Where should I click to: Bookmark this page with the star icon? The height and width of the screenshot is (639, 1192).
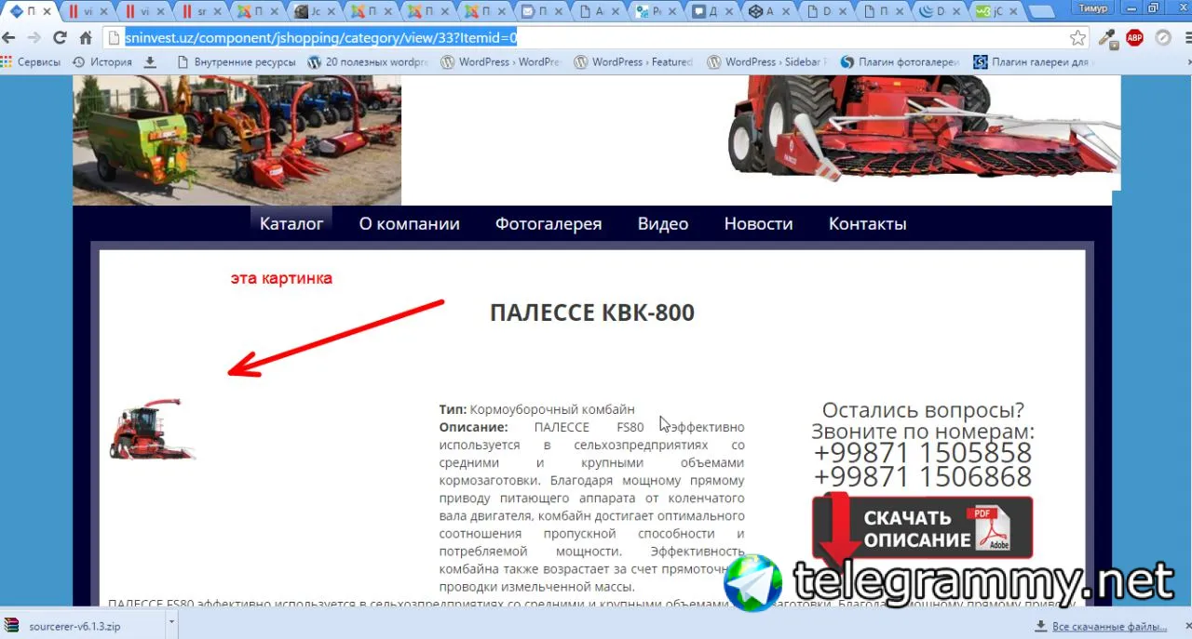point(1077,38)
